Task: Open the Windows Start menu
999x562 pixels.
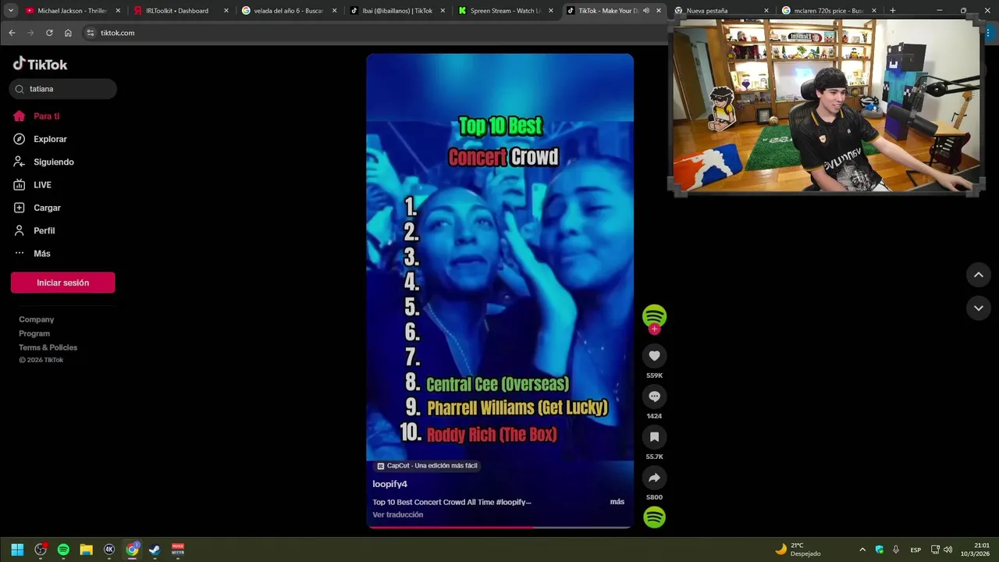Action: [x=17, y=550]
